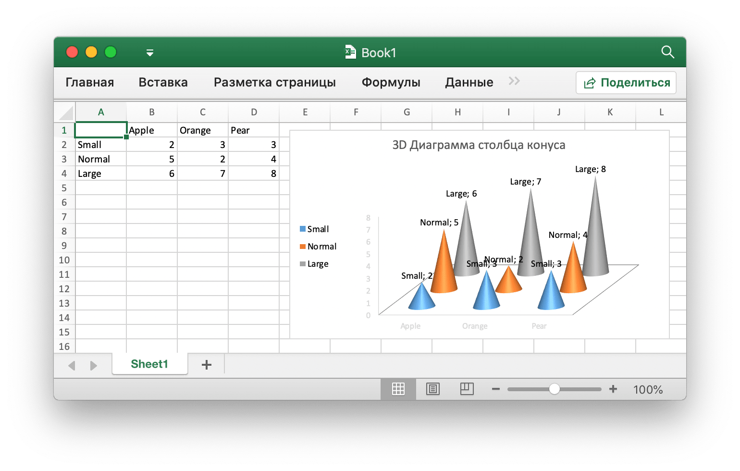Switch to Page Layout view icon

coord(432,389)
